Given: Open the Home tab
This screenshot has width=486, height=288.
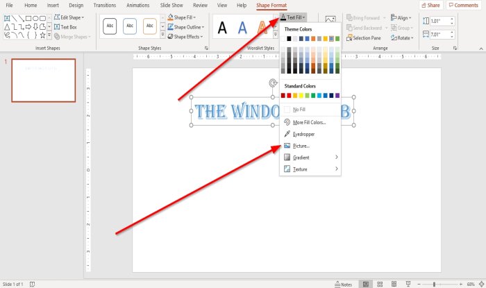Looking at the screenshot, I should (31, 6).
